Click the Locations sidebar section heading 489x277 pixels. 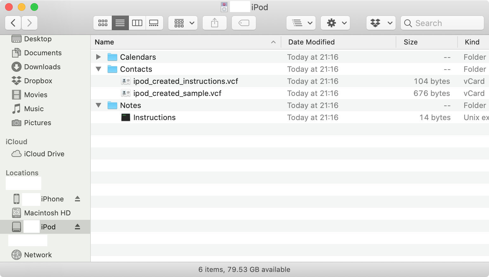pyautogui.click(x=22, y=173)
